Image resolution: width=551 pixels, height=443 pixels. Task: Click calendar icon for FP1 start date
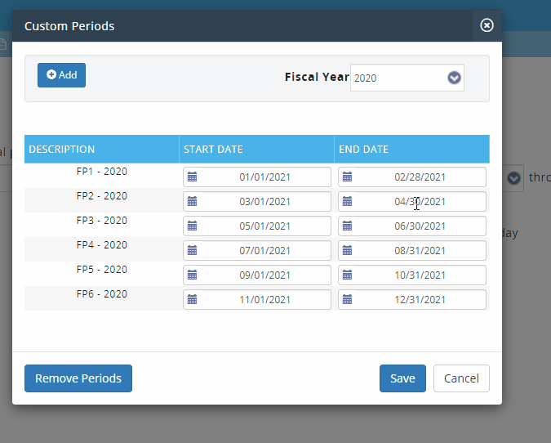tap(191, 177)
